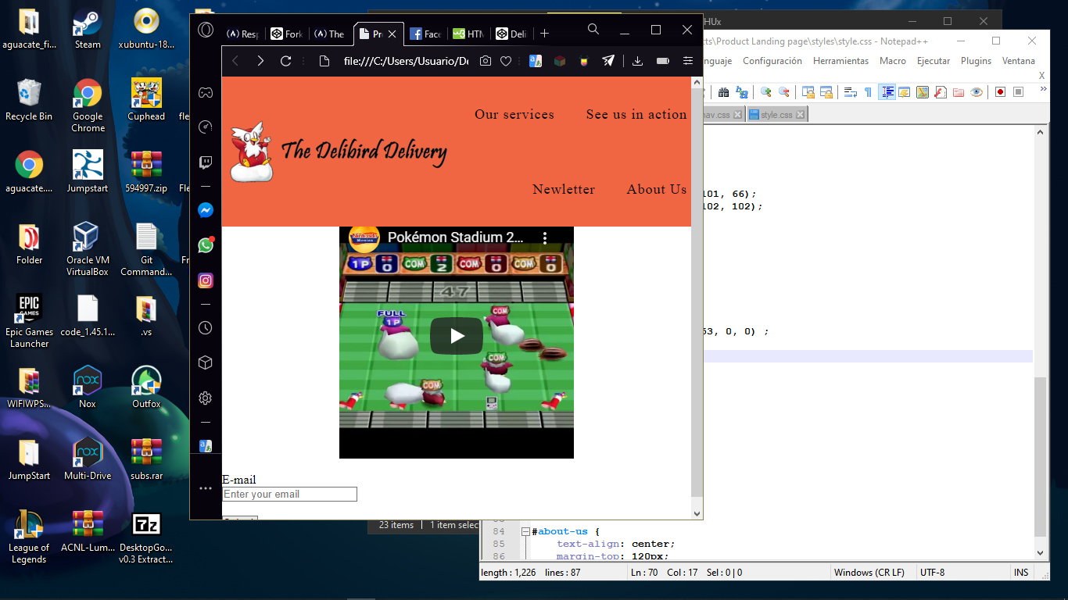Open the Macro menu in Notepad++
Viewport: 1068px width, 600px height.
(x=892, y=60)
